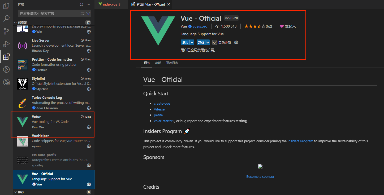Expand the 推荐 recommended extensions section
This screenshot has height=195, width=384.
(x=15, y=192)
